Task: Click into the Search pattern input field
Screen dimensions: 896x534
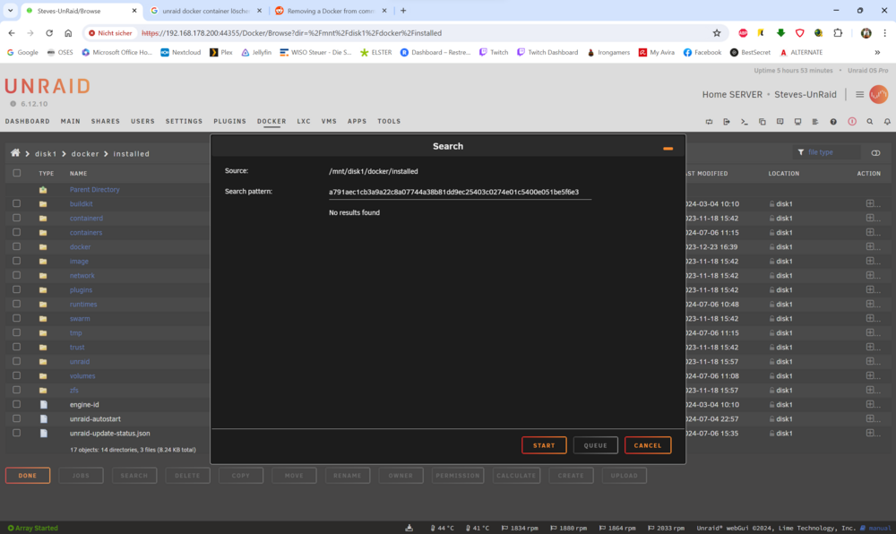Action: tap(460, 193)
